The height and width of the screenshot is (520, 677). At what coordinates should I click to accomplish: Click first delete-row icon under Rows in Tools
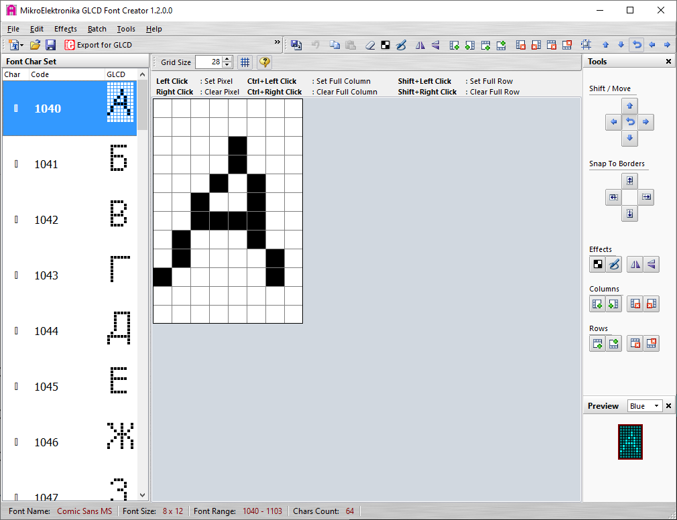pyautogui.click(x=635, y=344)
